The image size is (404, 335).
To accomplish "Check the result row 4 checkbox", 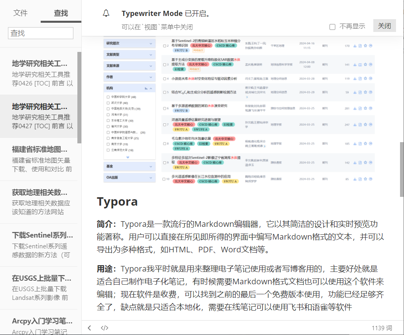I will [x=165, y=79].
